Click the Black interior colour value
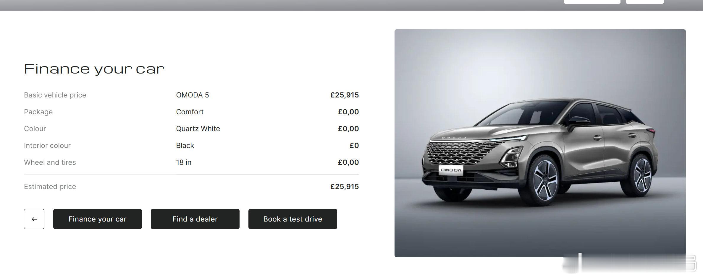Viewport: 703px width, 280px height. point(185,146)
